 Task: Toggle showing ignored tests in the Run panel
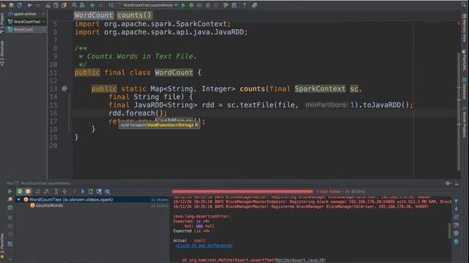click(28, 191)
